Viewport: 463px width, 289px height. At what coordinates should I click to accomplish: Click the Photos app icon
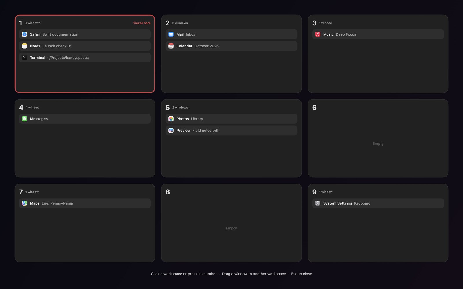pyautogui.click(x=171, y=119)
